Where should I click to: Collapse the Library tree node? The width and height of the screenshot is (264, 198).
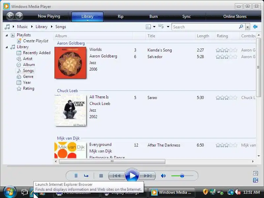click(7, 47)
